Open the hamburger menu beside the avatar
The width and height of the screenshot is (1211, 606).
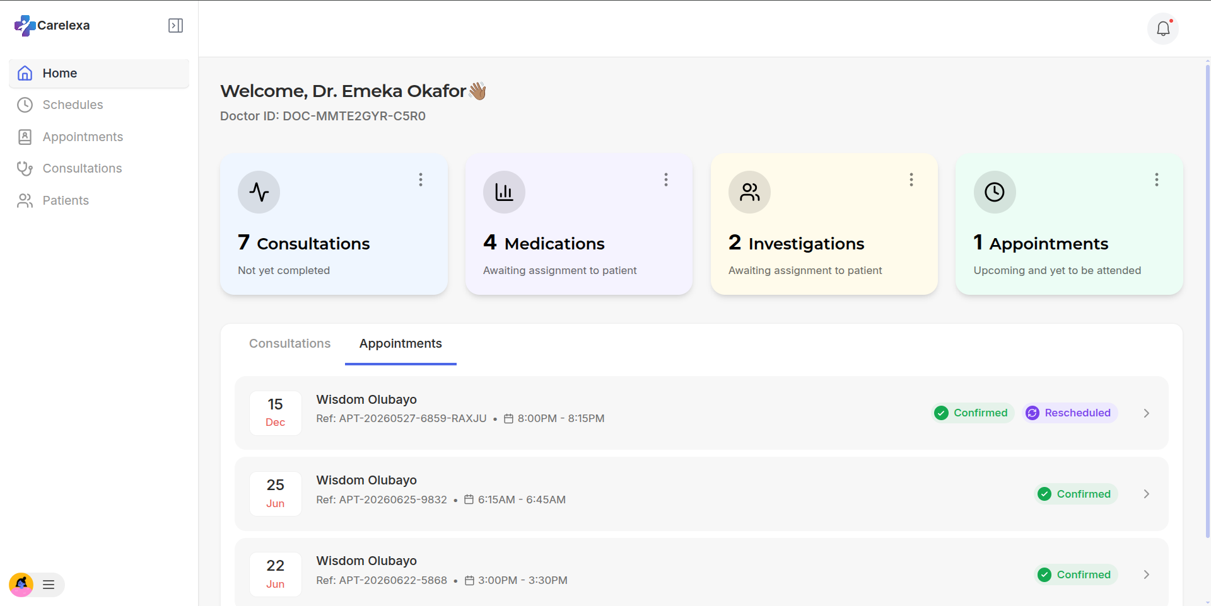coord(49,585)
